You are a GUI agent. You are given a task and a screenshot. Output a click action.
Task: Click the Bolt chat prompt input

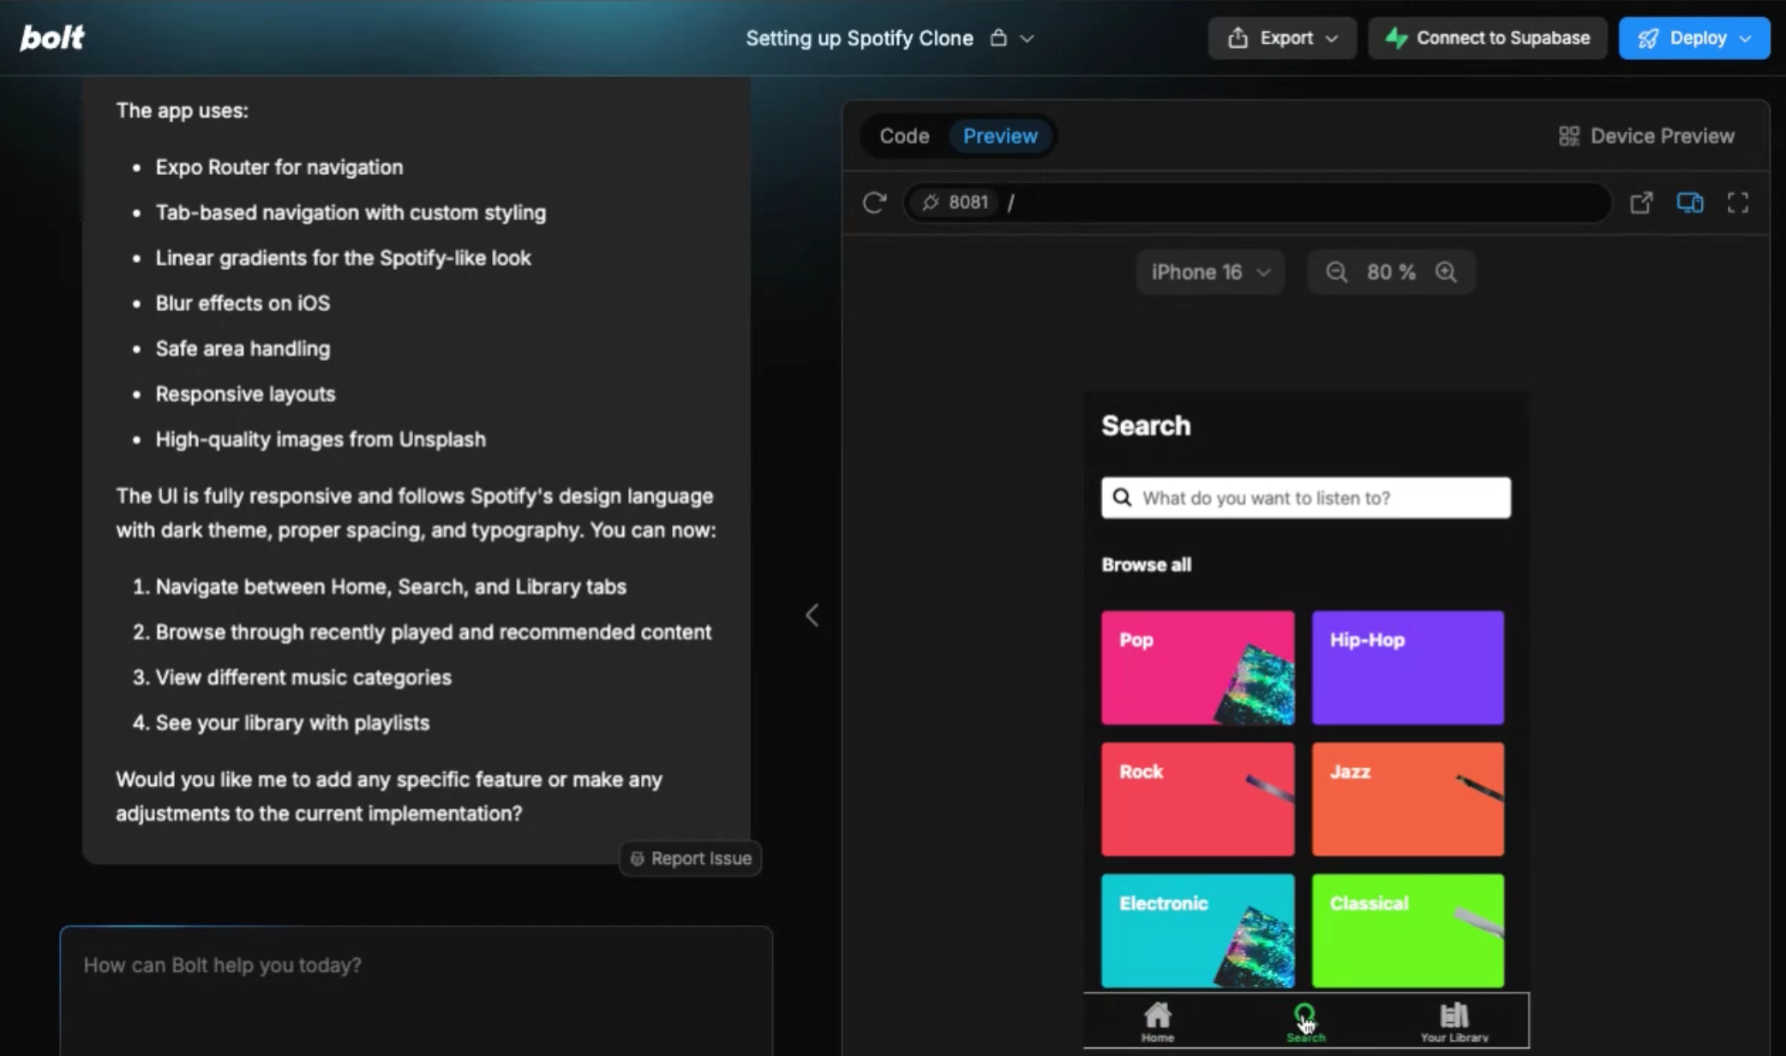tap(416, 986)
